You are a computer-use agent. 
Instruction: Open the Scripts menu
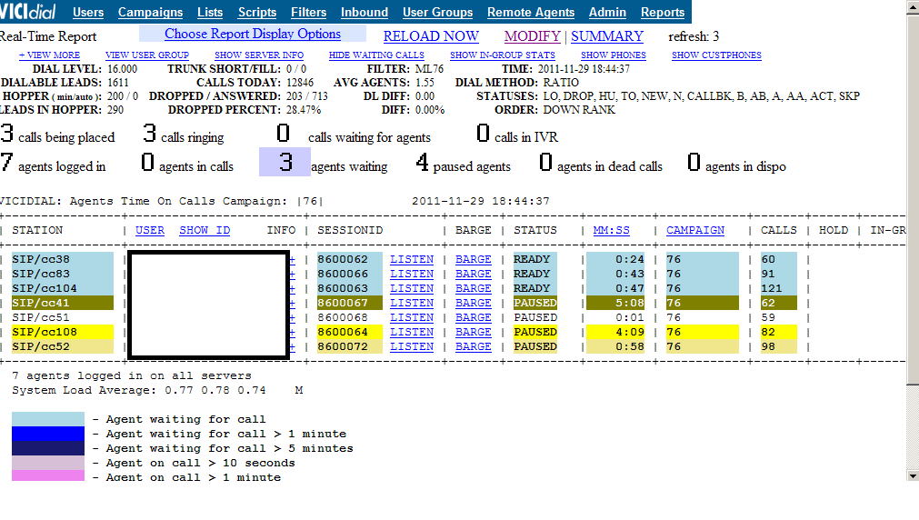pos(256,13)
